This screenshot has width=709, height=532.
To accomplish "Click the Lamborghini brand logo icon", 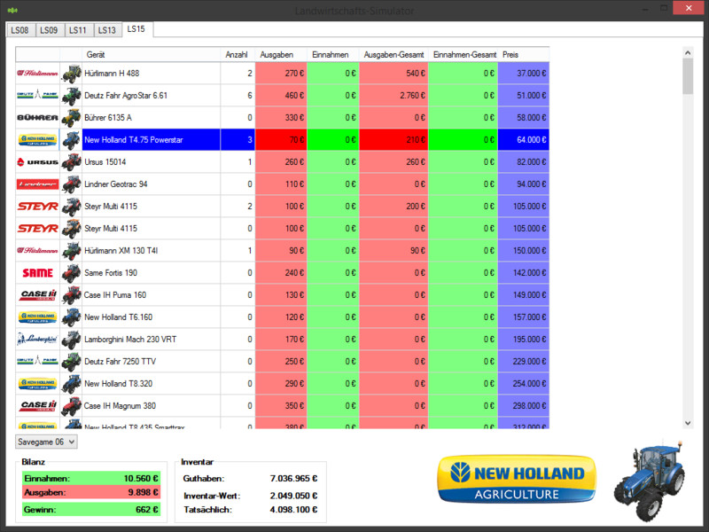I will pyautogui.click(x=37, y=340).
